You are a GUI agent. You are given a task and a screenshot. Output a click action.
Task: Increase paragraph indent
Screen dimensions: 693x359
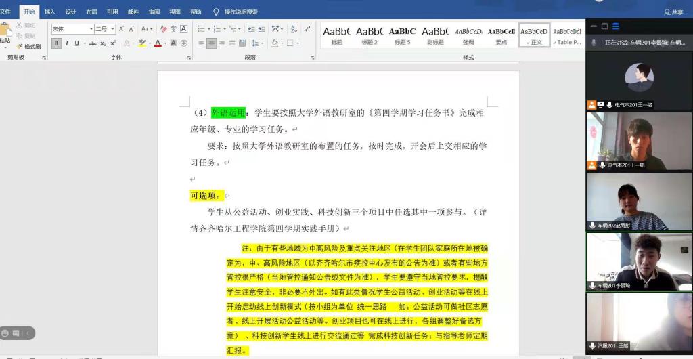tap(261, 29)
